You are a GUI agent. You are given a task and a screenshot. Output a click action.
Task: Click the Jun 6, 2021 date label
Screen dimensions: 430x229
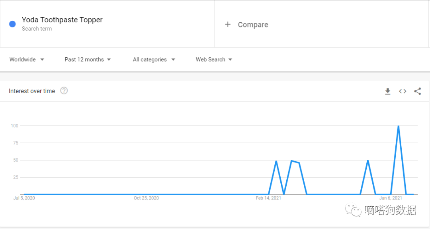391,198
